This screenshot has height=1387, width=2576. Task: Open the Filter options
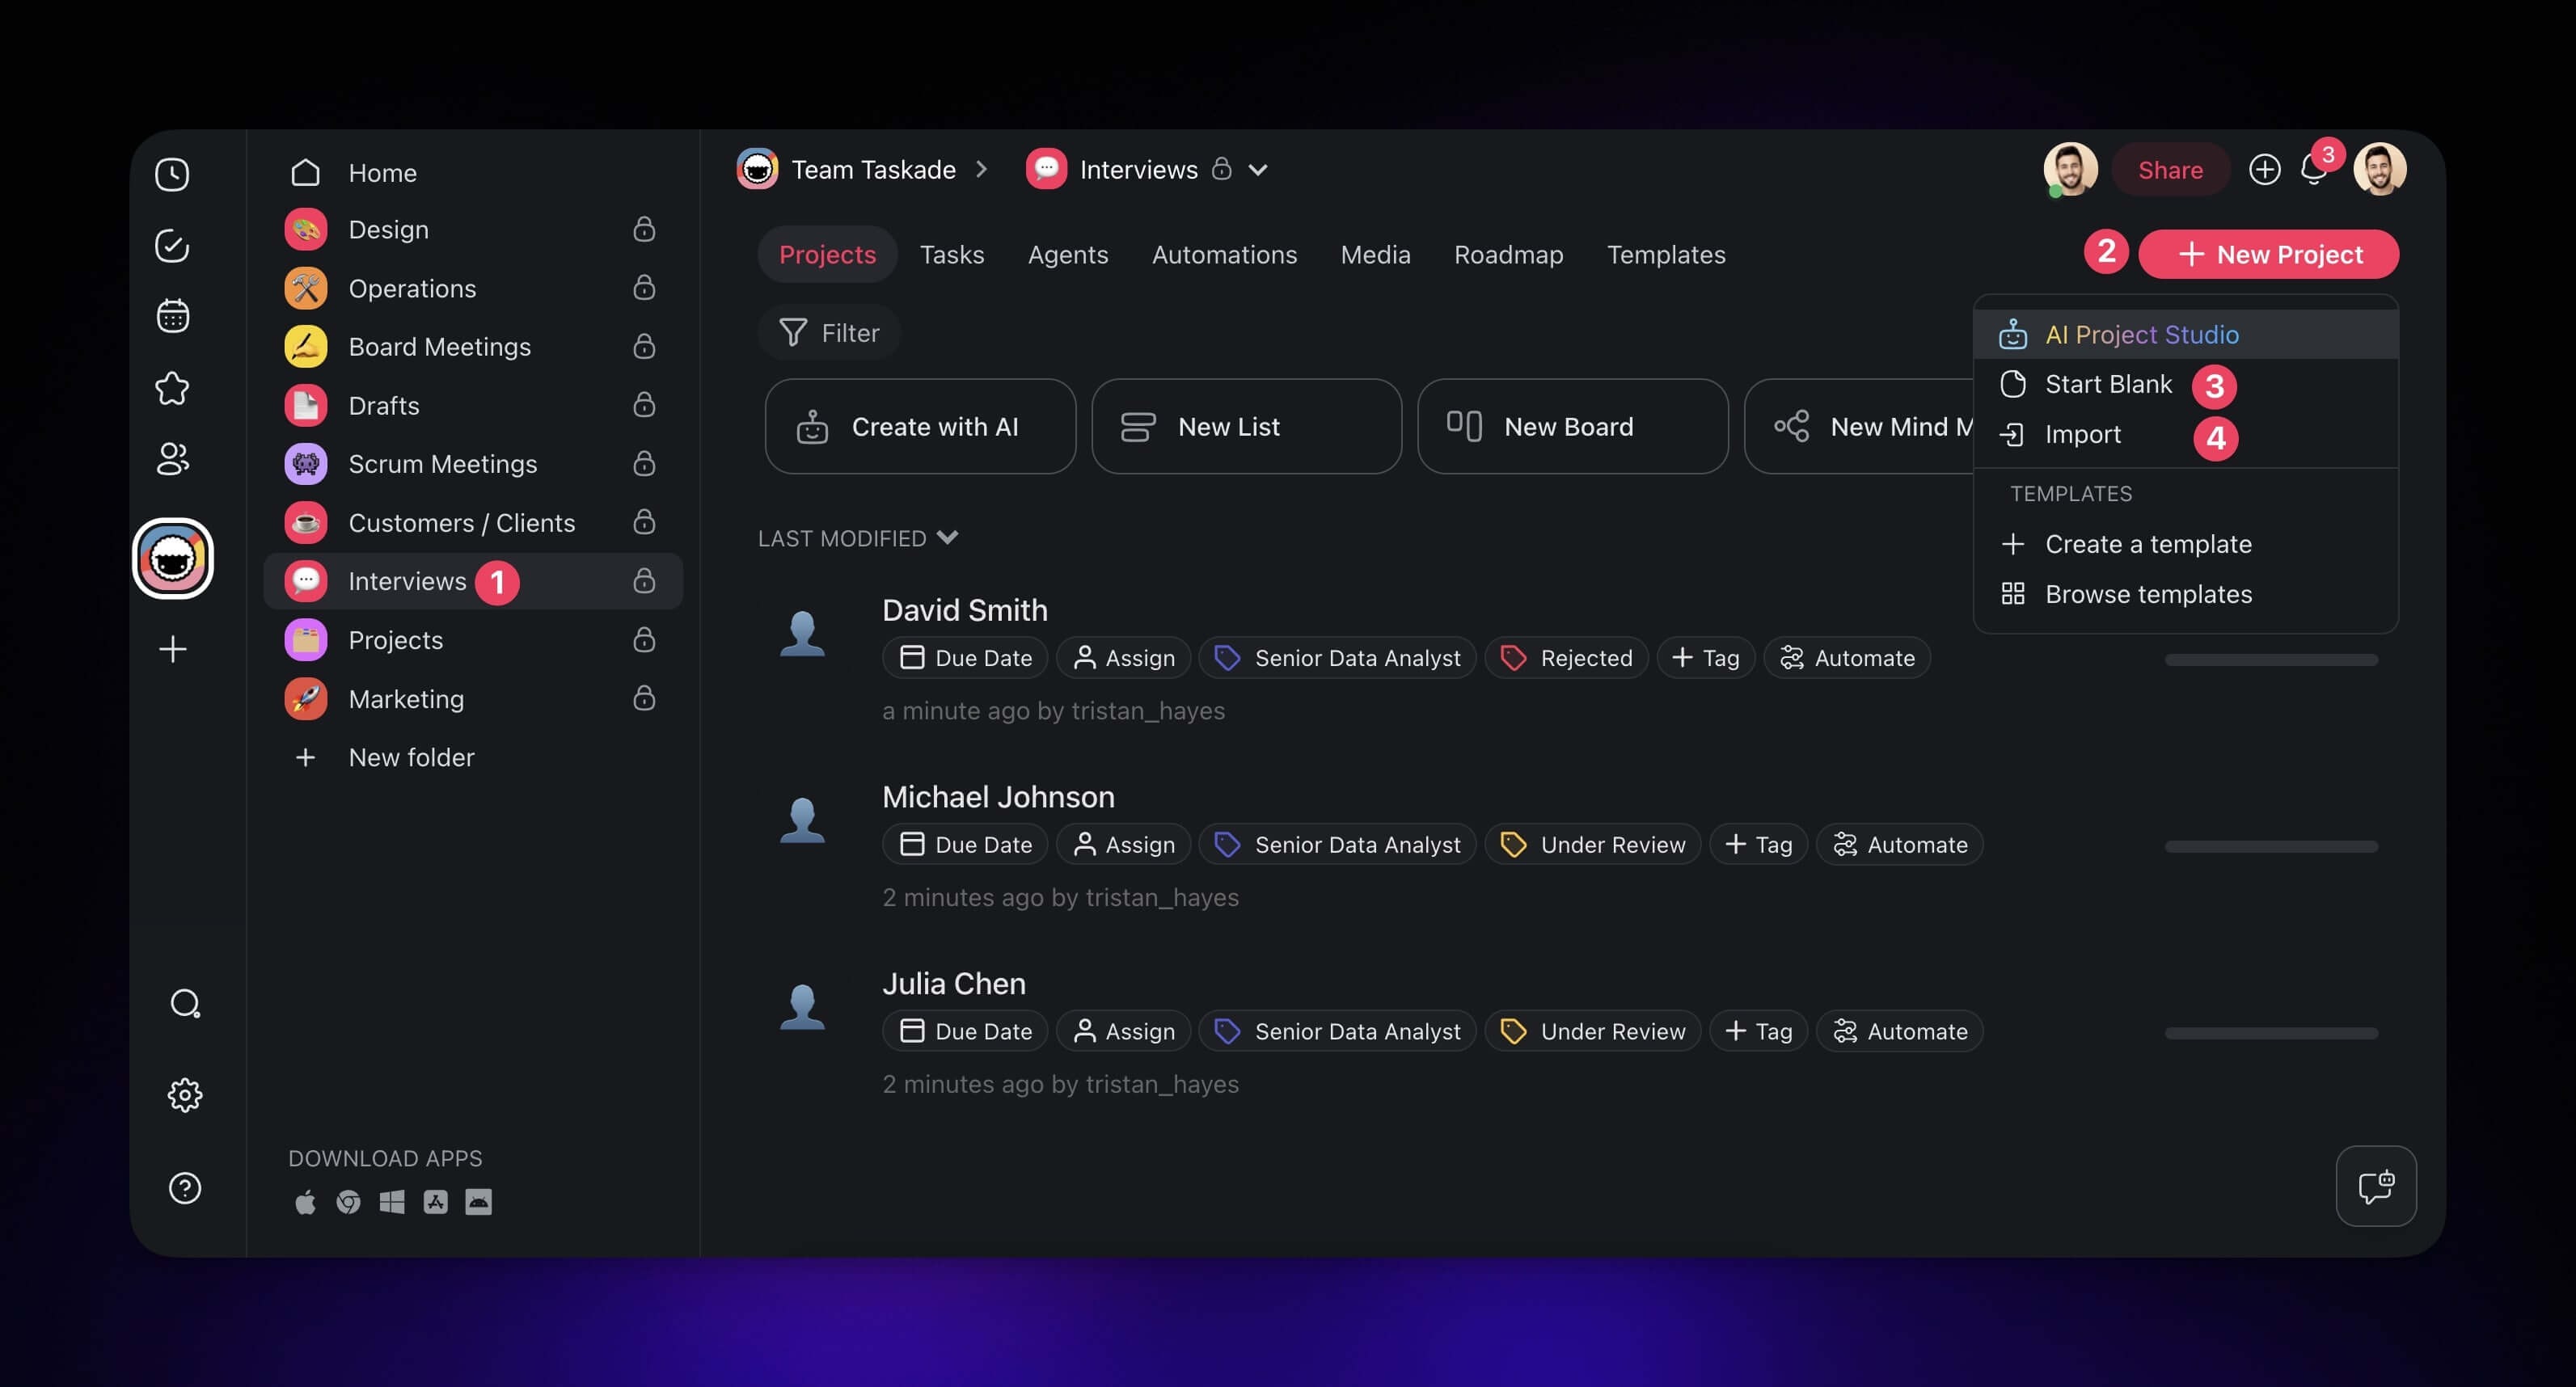(x=829, y=333)
